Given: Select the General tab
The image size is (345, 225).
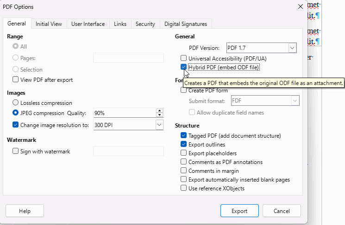Looking at the screenshot, I should click(17, 24).
